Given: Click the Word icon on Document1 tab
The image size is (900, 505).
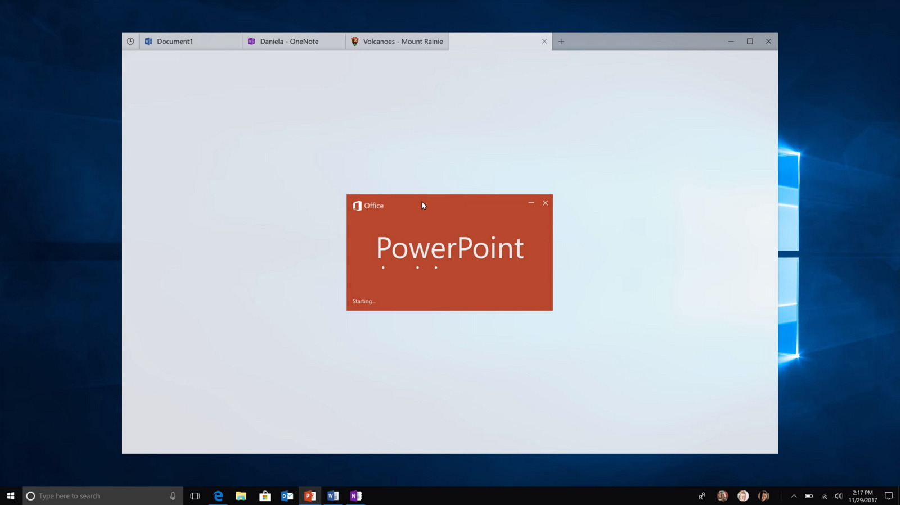Looking at the screenshot, I should click(x=148, y=41).
